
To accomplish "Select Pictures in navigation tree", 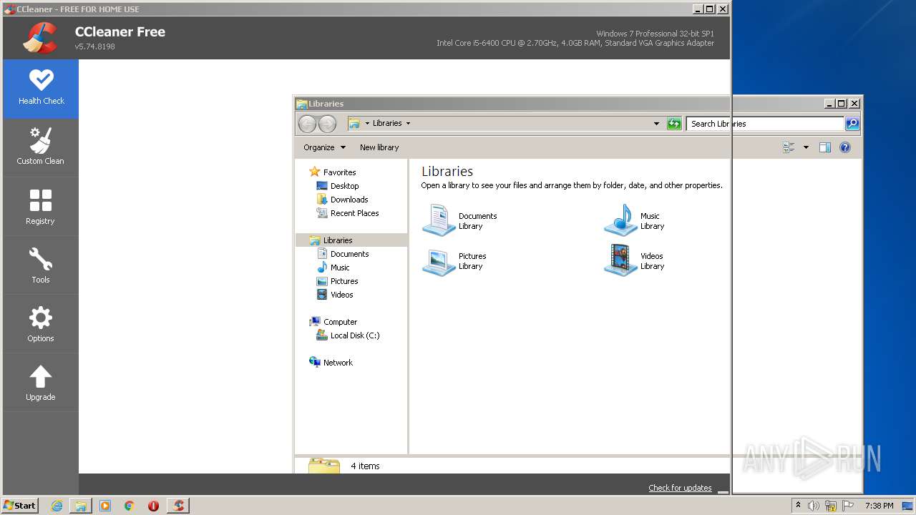I will pos(344,281).
